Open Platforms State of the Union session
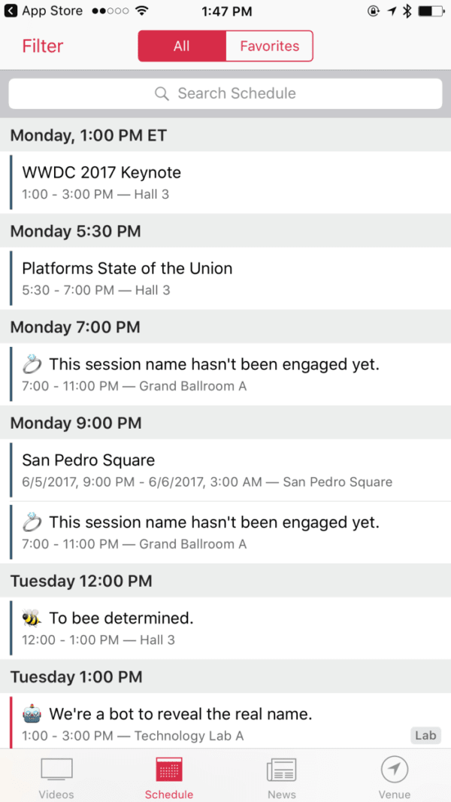This screenshot has height=802, width=451. click(x=225, y=278)
